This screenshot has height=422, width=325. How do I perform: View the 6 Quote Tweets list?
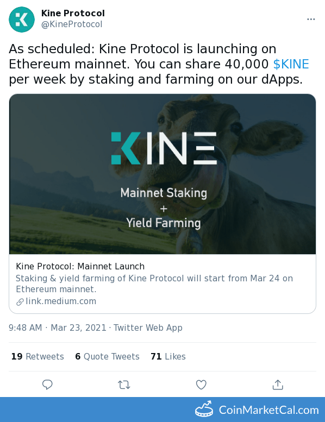coord(107,356)
